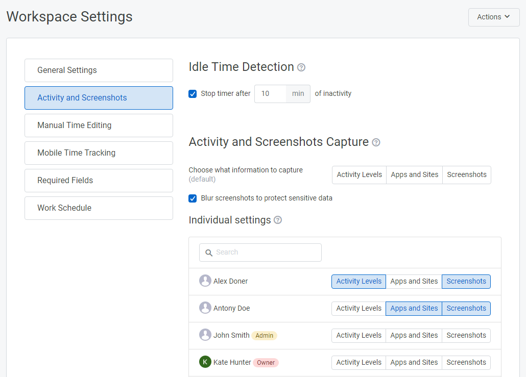The image size is (526, 377).
Task: Open the Actions dropdown menu
Action: pos(493,17)
